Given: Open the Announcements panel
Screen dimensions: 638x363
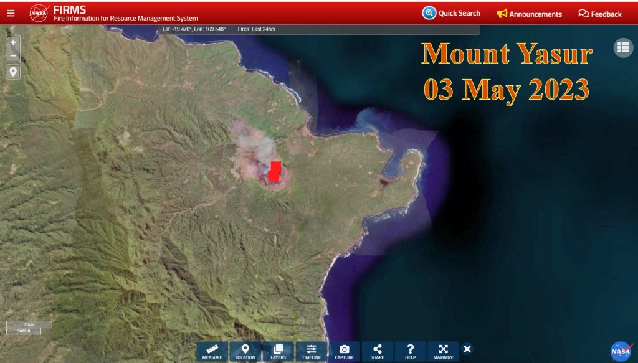Looking at the screenshot, I should pos(529,14).
